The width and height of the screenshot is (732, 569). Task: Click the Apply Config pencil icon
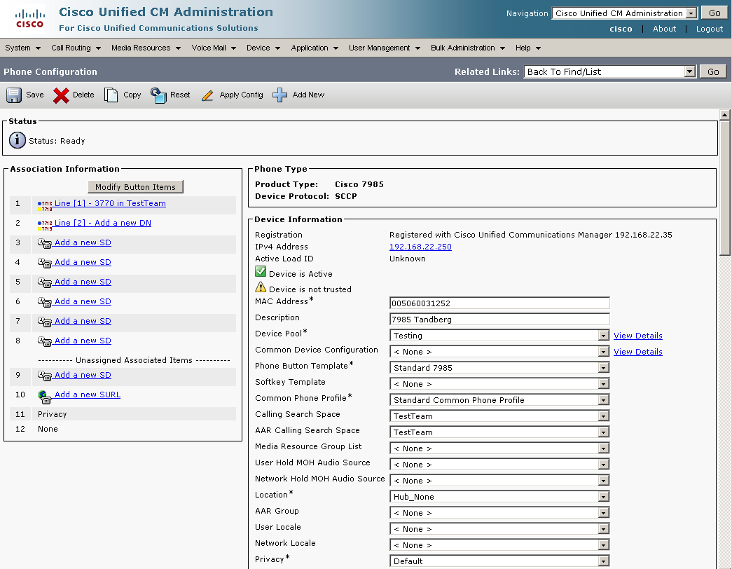point(207,95)
